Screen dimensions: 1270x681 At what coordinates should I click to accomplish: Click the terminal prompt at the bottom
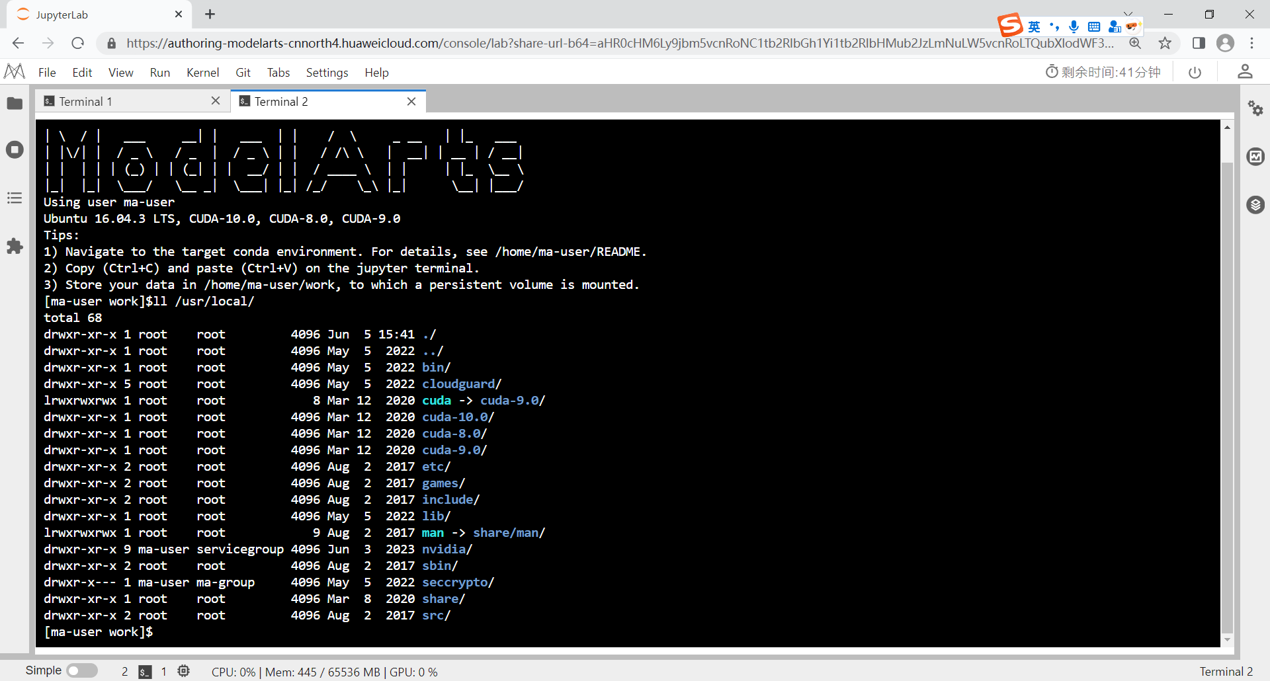99,632
